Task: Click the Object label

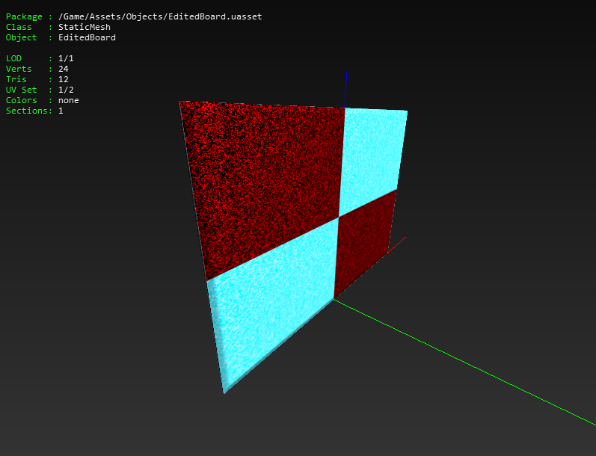Action: point(21,37)
